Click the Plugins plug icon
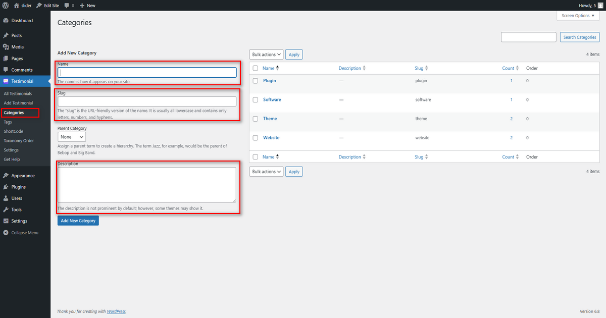606x318 pixels. [x=6, y=187]
